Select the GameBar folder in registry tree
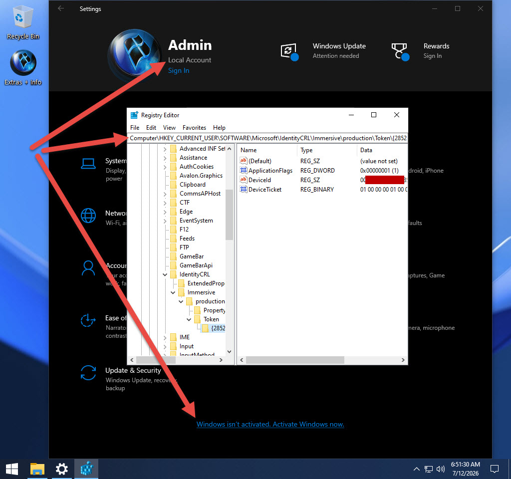511x479 pixels. point(191,256)
